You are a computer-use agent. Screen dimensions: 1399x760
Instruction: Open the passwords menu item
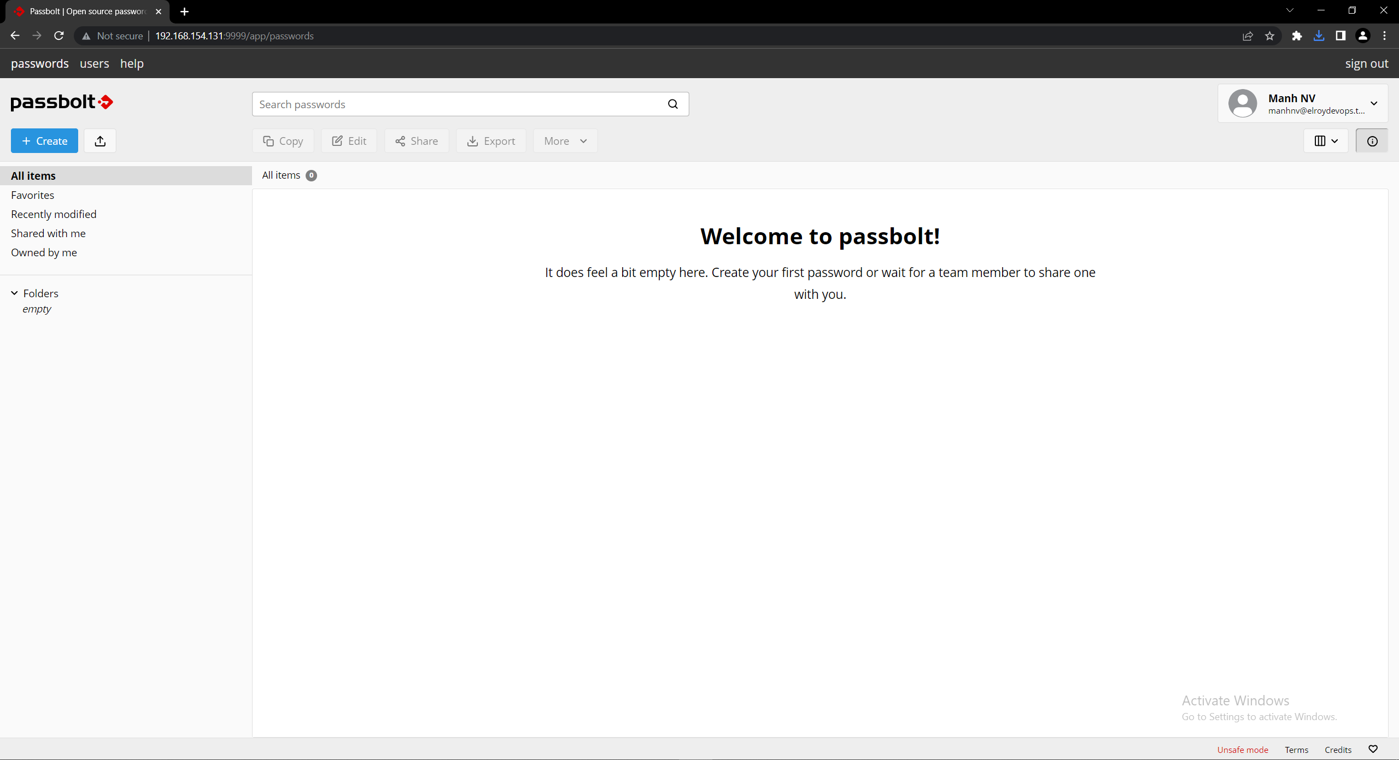(40, 63)
